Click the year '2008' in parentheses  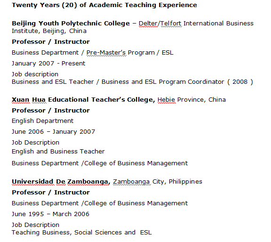pyautogui.click(x=240, y=82)
